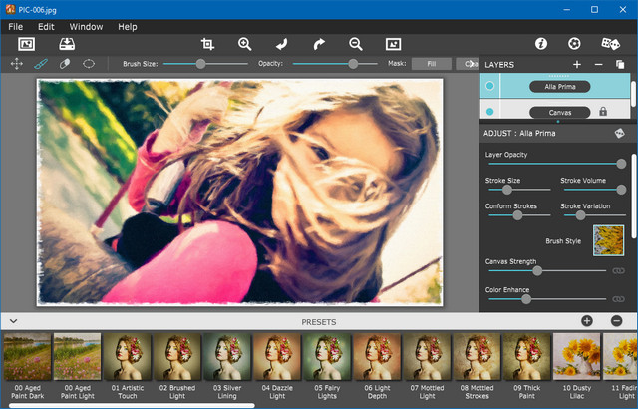The height and width of the screenshot is (409, 638).
Task: Open the info icon in toolbar
Action: [x=541, y=44]
